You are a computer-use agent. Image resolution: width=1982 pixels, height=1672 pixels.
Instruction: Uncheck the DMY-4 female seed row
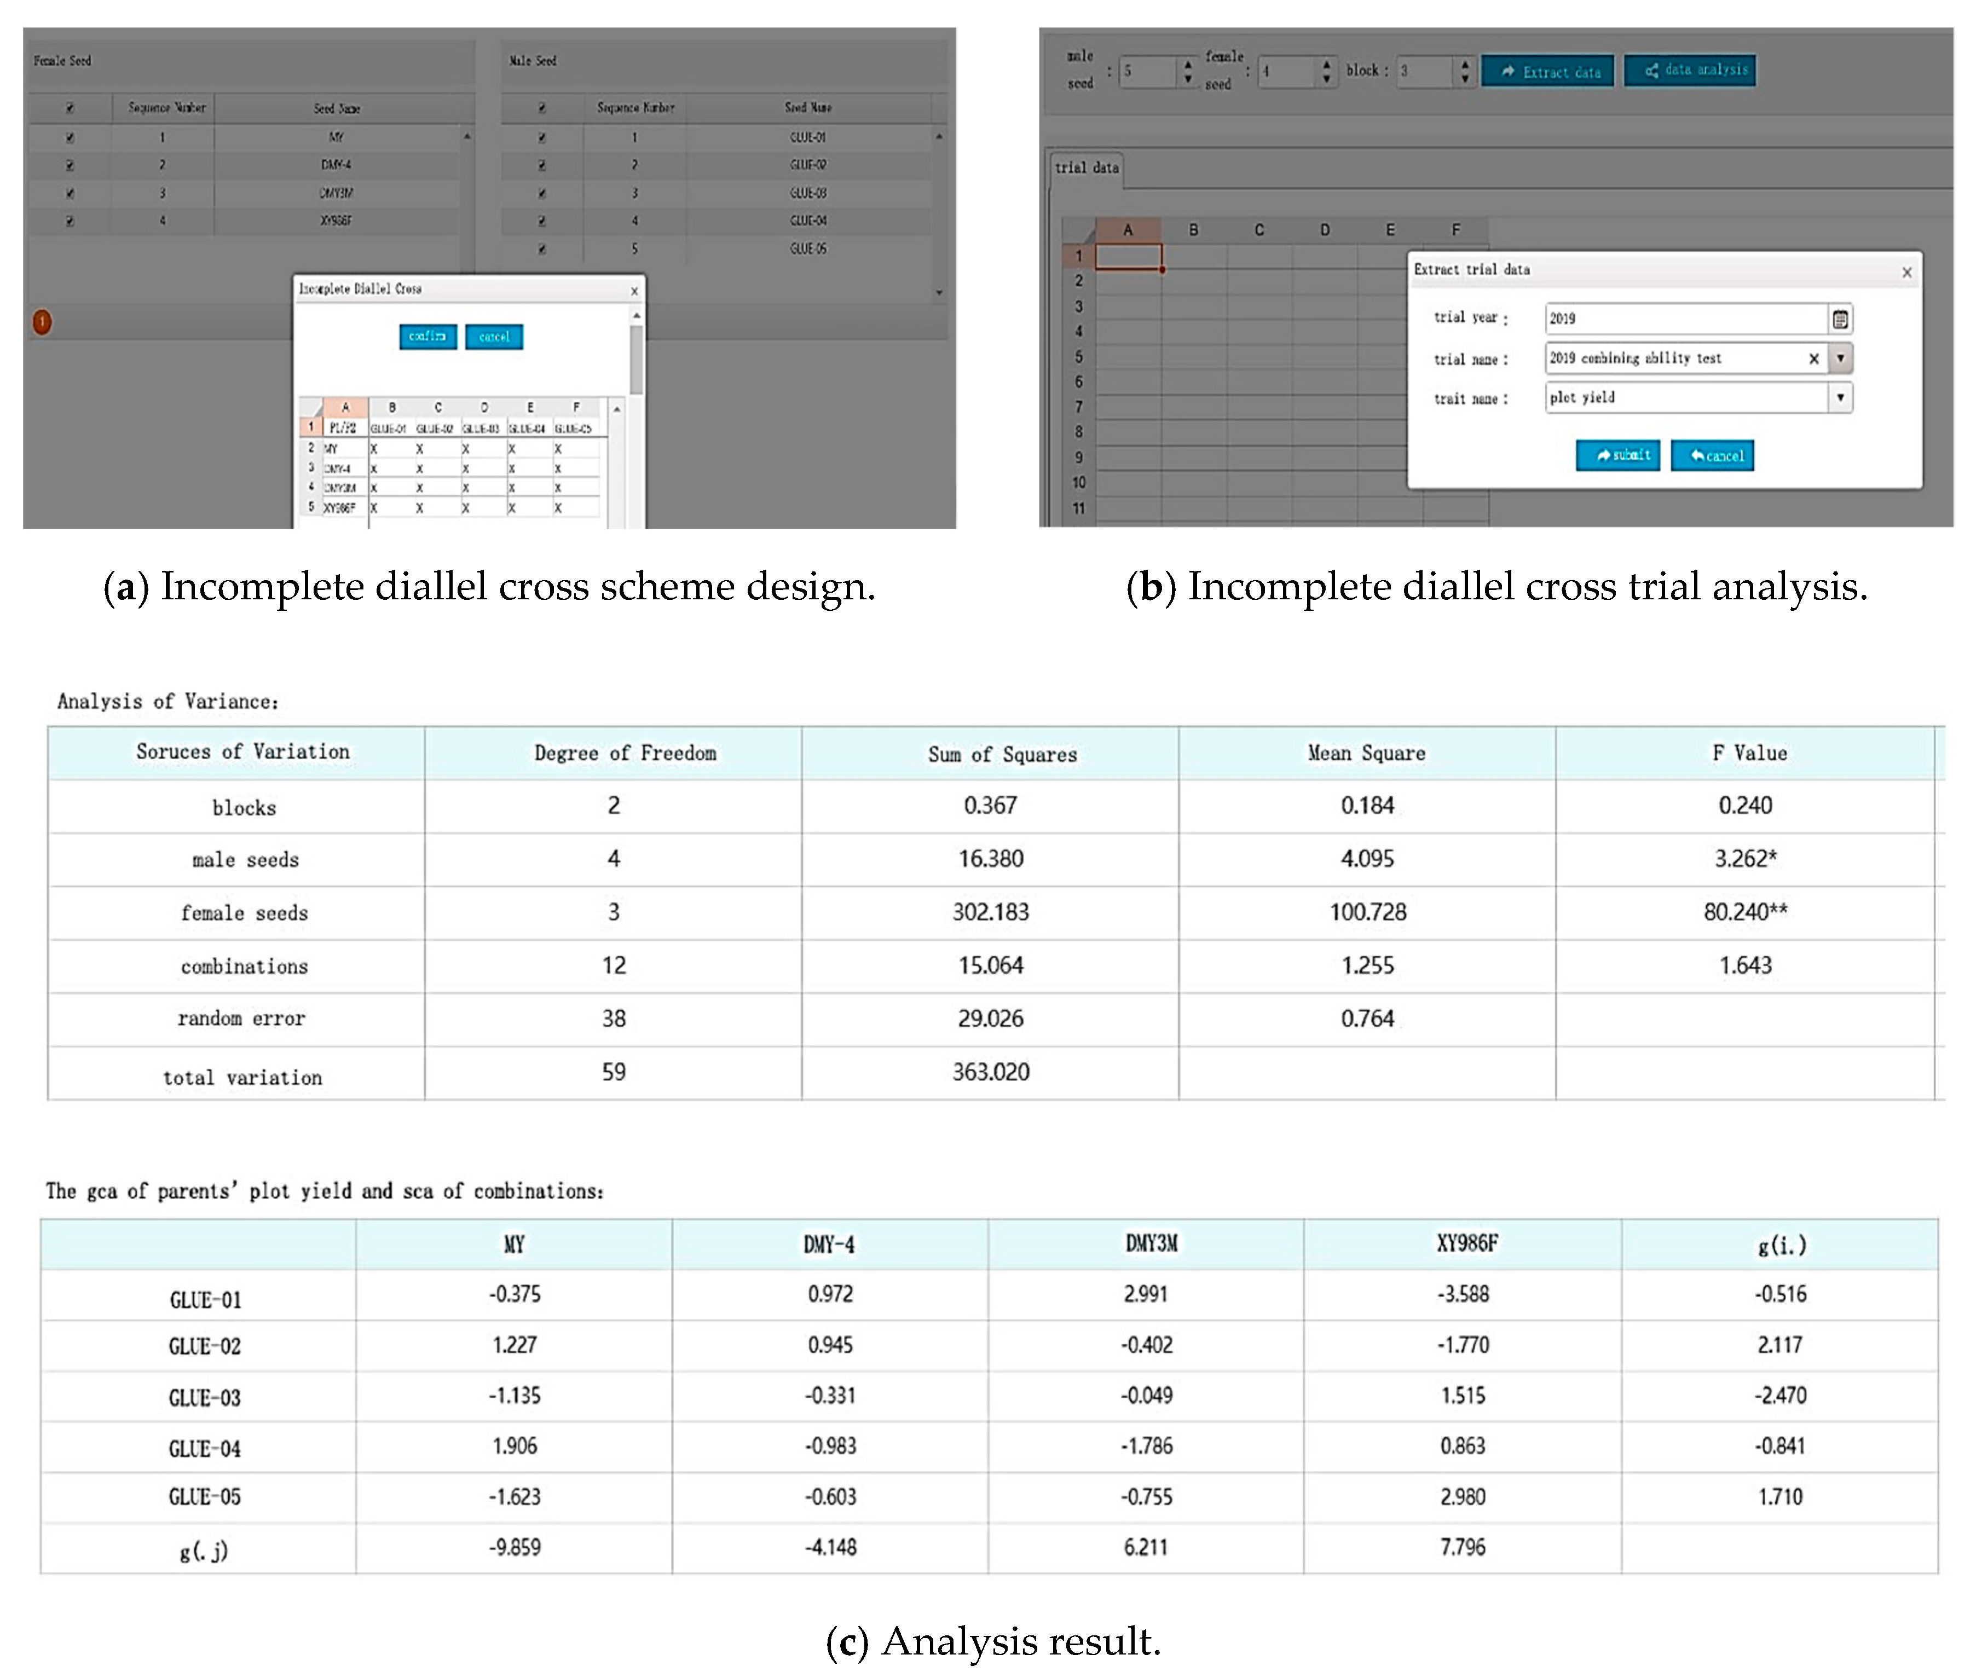(x=70, y=165)
